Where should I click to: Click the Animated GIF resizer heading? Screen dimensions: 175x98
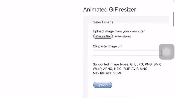tap(109, 10)
